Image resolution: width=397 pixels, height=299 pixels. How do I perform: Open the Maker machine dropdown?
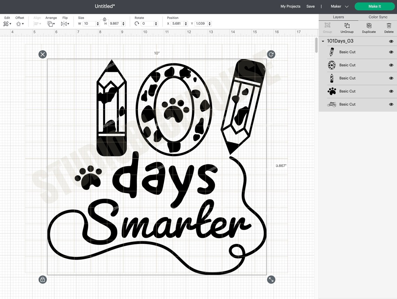(x=339, y=6)
